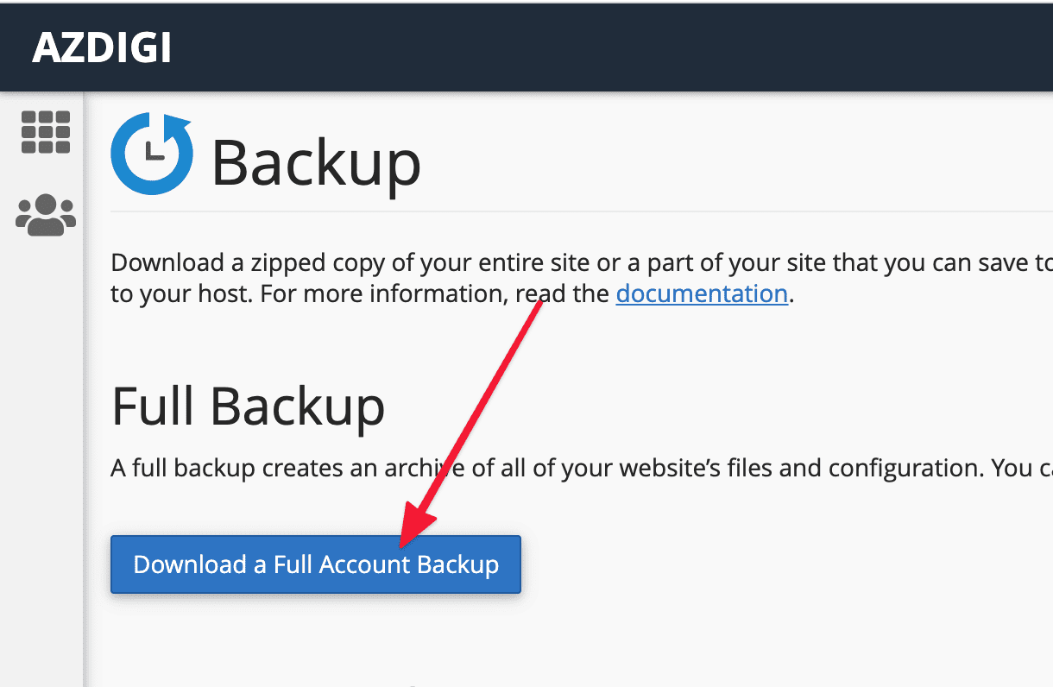Click the group silhouette icon below the grid
Screen dimensions: 1053x687
click(x=46, y=214)
